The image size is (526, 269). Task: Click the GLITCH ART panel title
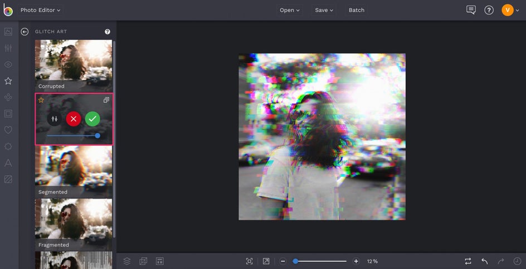pyautogui.click(x=51, y=32)
